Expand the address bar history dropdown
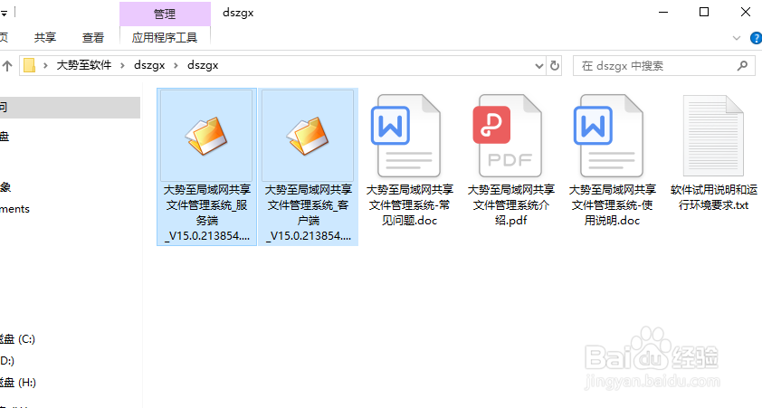Viewport: 762px width, 408px height. click(538, 65)
